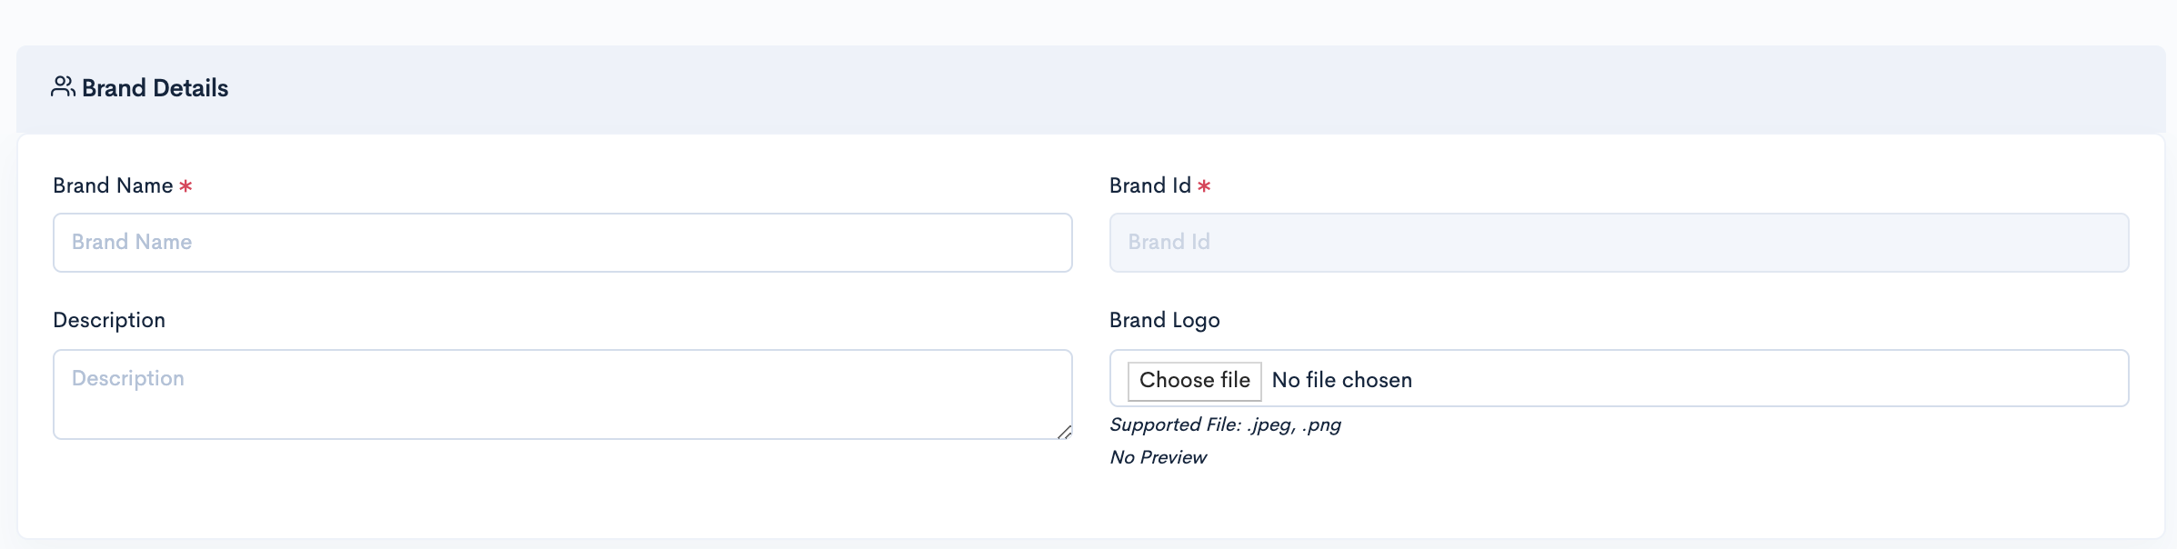Click the Brand Logo label
The image size is (2177, 549).
(x=1164, y=320)
